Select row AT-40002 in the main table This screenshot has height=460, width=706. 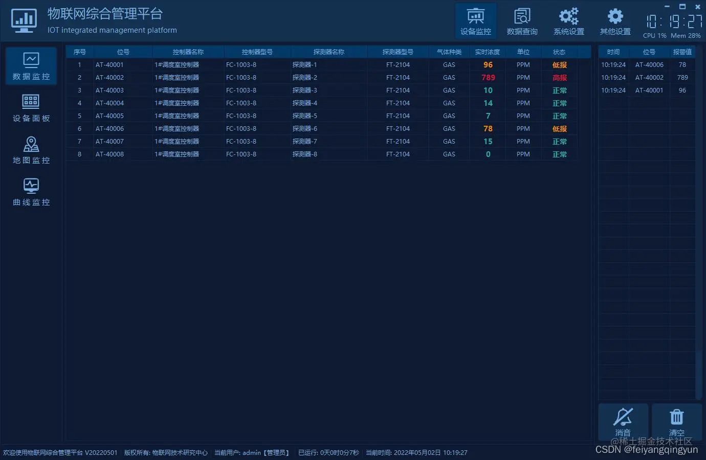tap(322, 78)
